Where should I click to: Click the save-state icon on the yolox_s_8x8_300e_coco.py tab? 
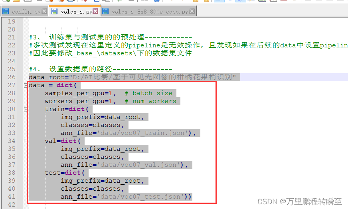click(x=105, y=11)
